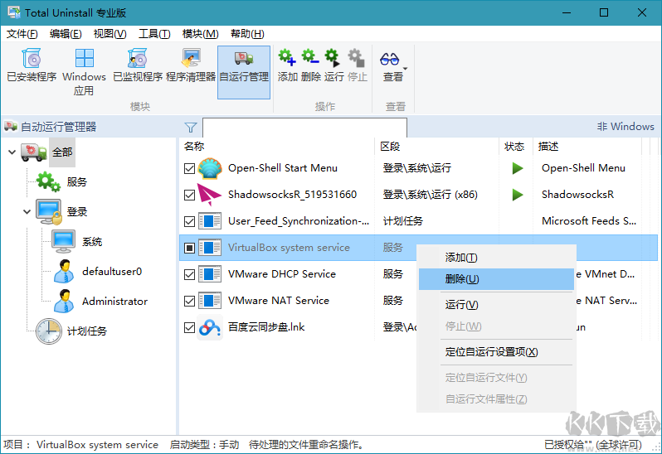Choose 删除(U) in the context menu
Viewport: 662px width, 454px height.
496,279
